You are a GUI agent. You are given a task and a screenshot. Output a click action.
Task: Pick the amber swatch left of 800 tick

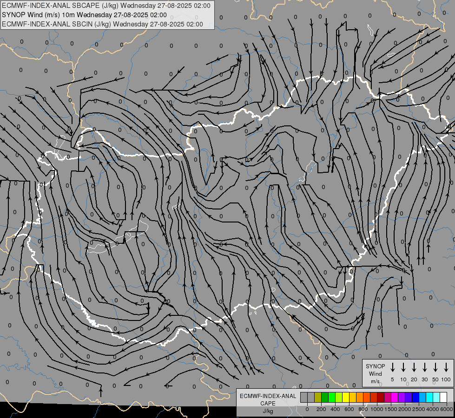[353, 397]
